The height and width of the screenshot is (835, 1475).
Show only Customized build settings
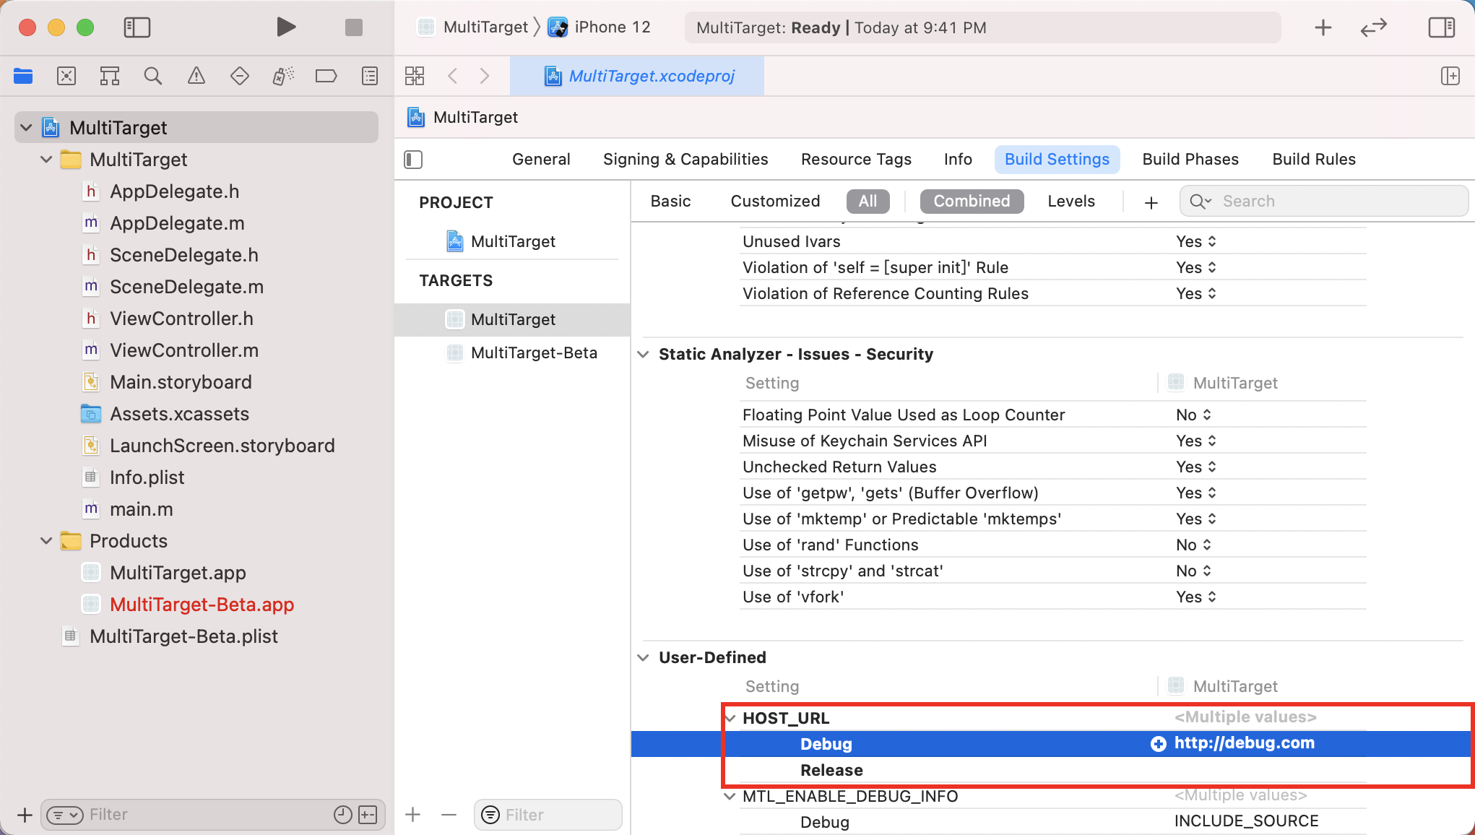774,201
